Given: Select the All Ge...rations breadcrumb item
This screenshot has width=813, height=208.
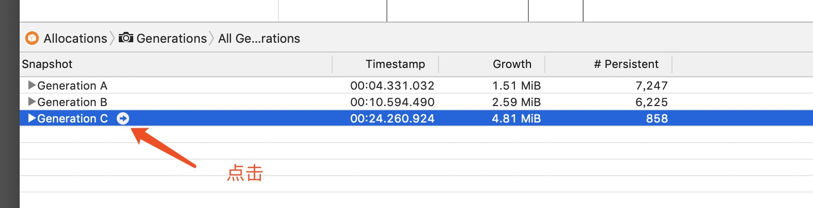Looking at the screenshot, I should point(259,38).
